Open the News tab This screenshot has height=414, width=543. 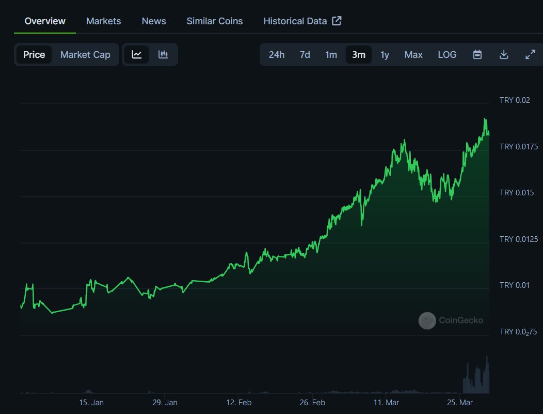pos(153,21)
